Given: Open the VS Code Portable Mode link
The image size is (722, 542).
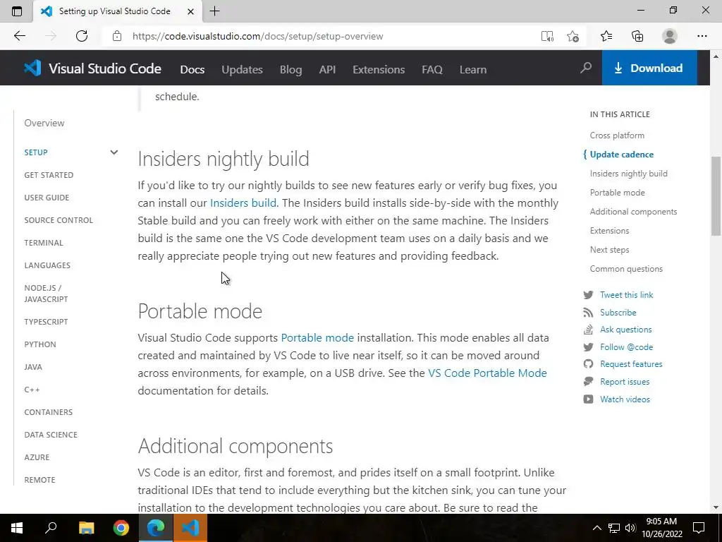Looking at the screenshot, I should coord(487,373).
